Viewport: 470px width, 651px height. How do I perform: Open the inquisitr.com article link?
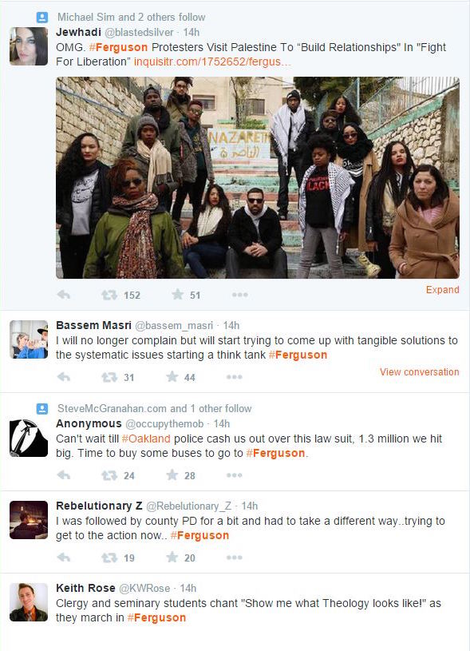pyautogui.click(x=212, y=62)
